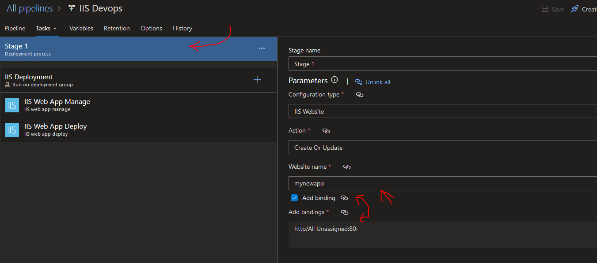Navigate back via All pipelines link

pos(30,8)
